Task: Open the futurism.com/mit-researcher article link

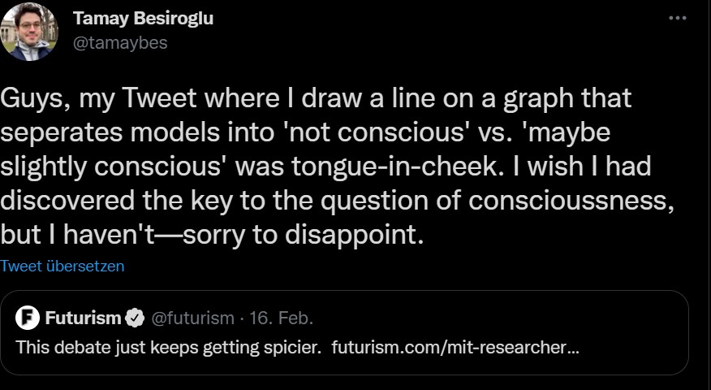Action: pyautogui.click(x=455, y=347)
